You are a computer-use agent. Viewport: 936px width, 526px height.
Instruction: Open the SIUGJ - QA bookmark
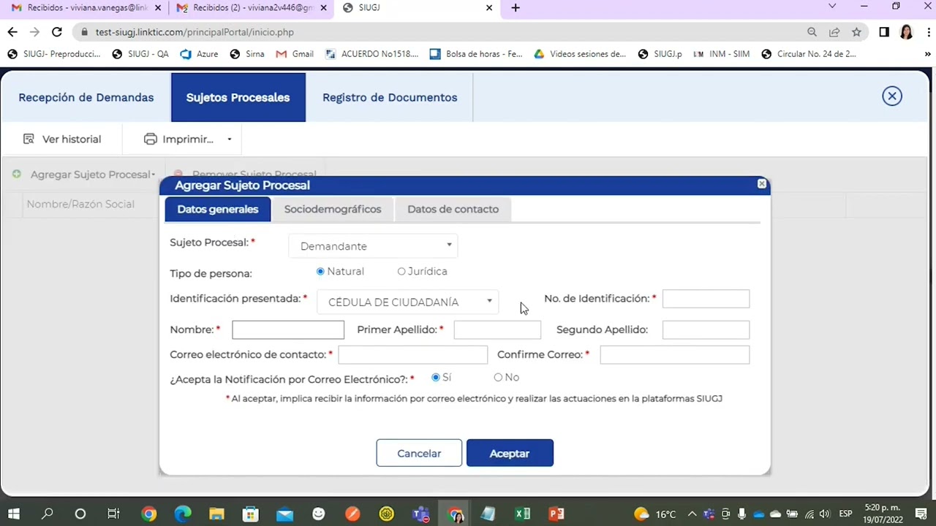tap(140, 54)
